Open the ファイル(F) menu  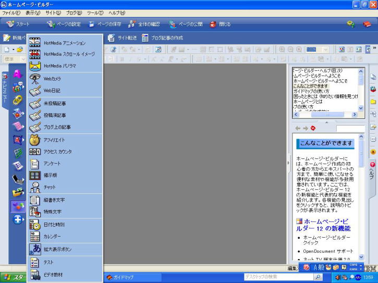(11, 13)
